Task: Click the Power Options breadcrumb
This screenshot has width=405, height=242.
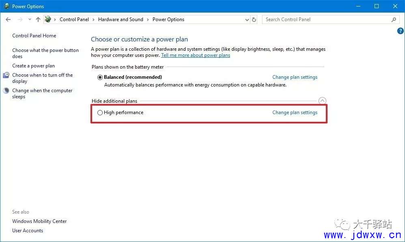Action: tap(168, 19)
